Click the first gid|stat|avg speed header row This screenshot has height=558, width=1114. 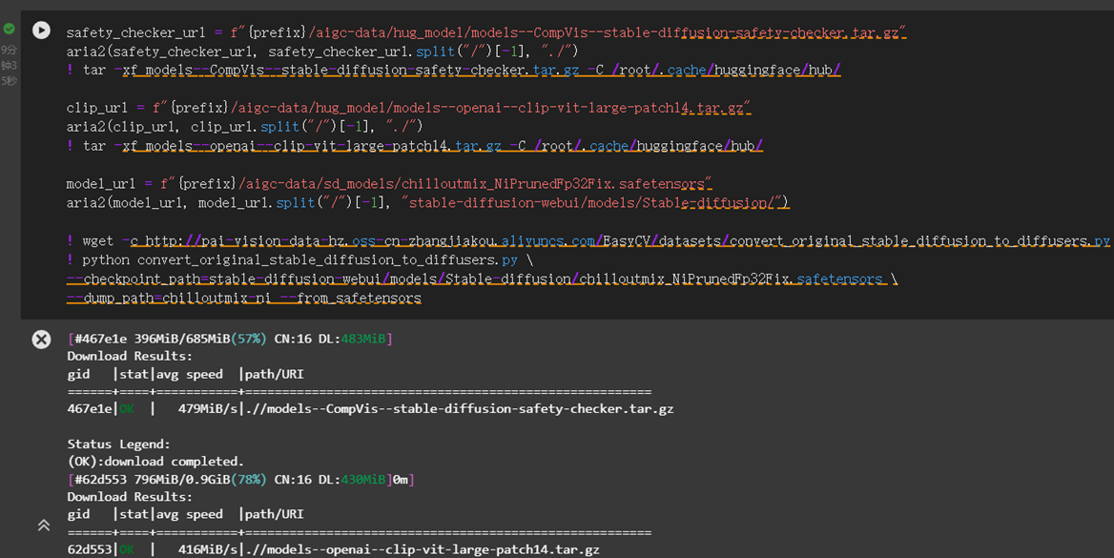[185, 374]
